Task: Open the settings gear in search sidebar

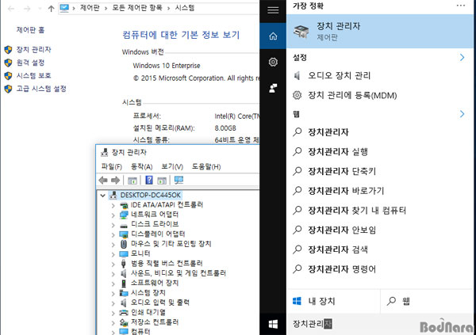Action: [273, 62]
